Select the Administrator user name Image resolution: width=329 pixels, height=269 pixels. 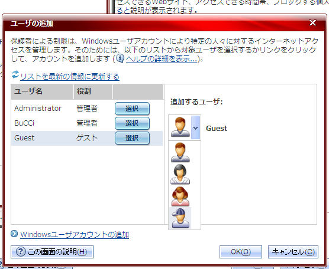pyautogui.click(x=38, y=109)
